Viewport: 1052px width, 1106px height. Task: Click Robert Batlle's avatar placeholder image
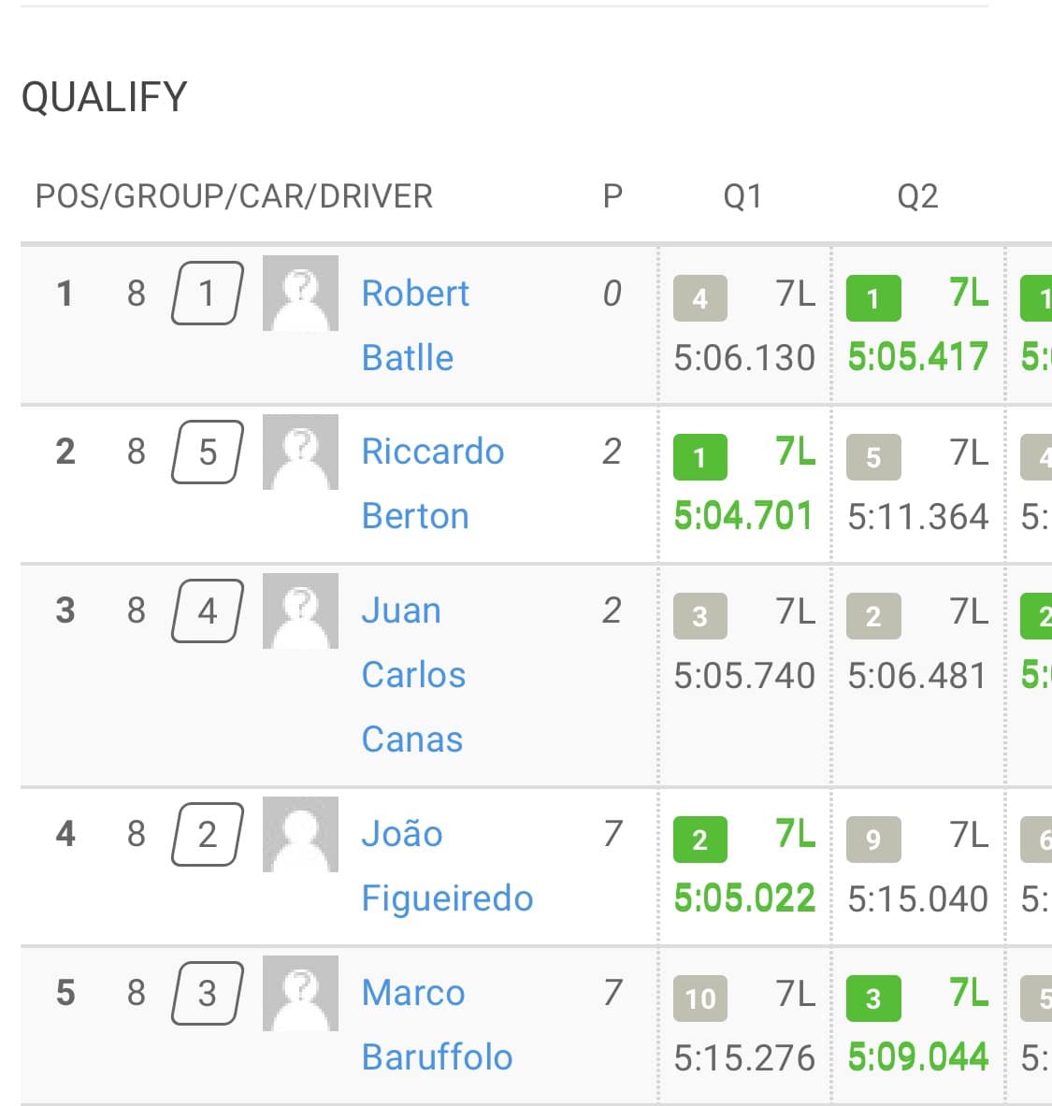(300, 293)
